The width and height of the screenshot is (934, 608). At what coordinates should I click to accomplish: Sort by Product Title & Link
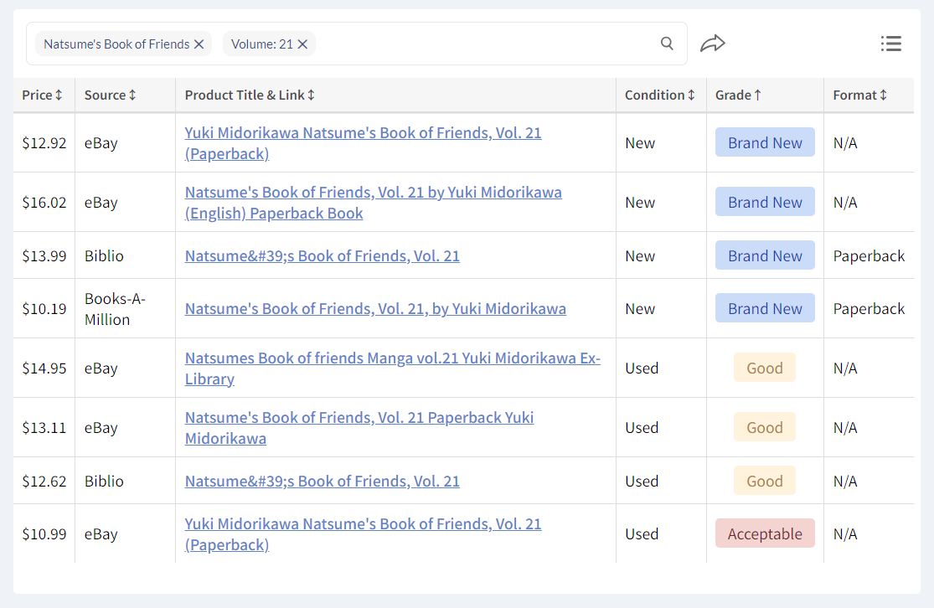(x=250, y=95)
